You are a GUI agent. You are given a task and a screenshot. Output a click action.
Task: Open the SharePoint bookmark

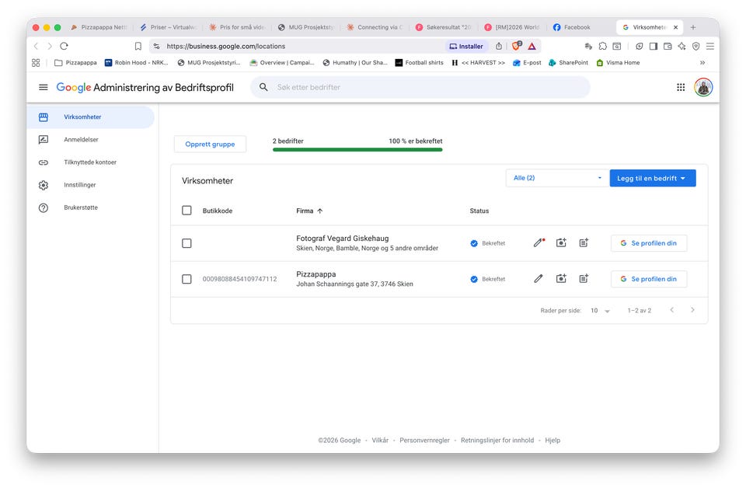pos(569,62)
